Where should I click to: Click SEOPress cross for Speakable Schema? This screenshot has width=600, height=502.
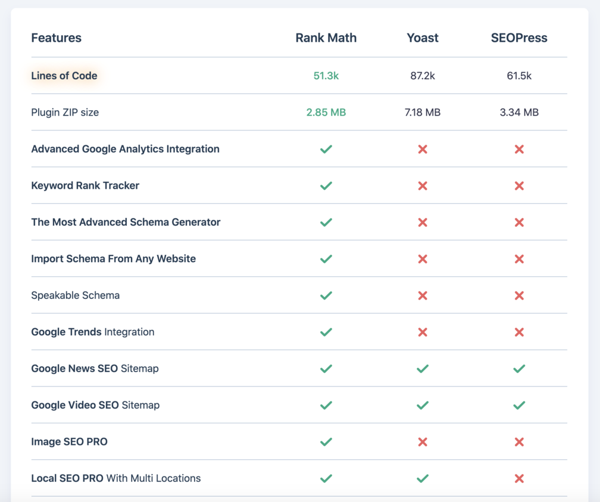click(519, 295)
